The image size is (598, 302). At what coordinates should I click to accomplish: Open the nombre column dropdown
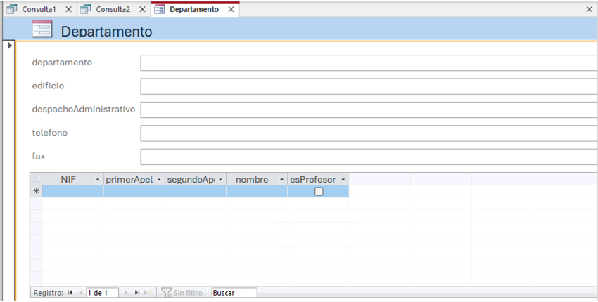(282, 180)
